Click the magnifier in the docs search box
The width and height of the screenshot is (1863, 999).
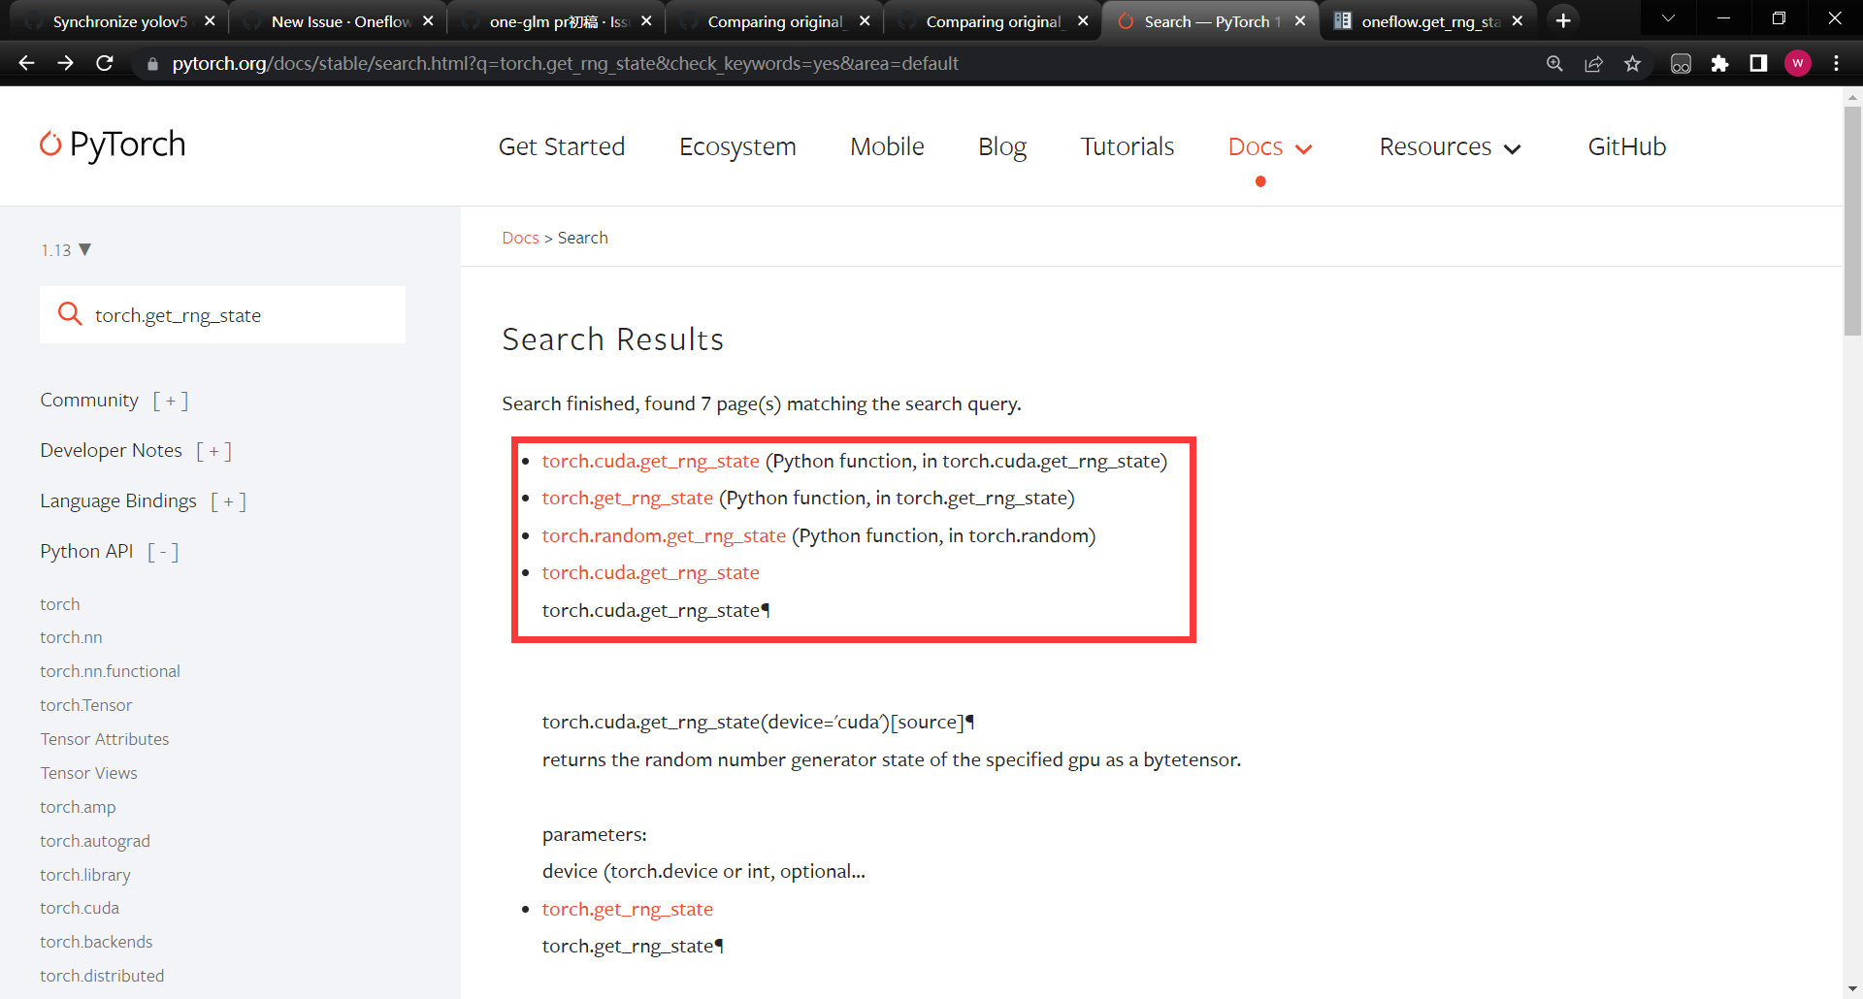[70, 313]
